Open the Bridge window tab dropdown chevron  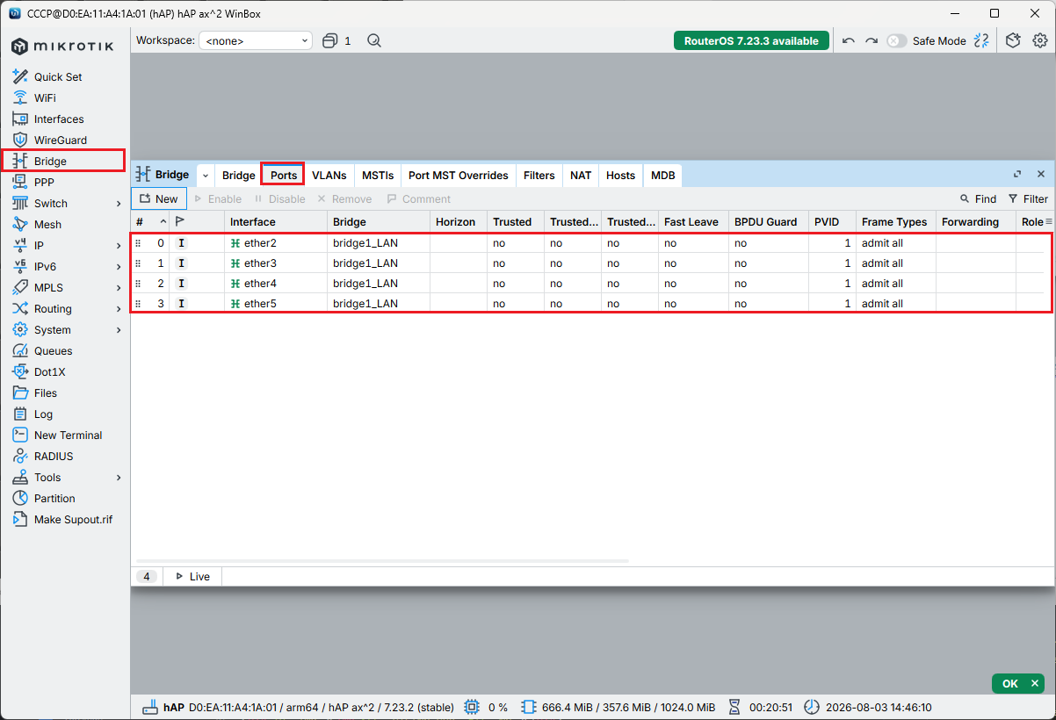pos(206,176)
